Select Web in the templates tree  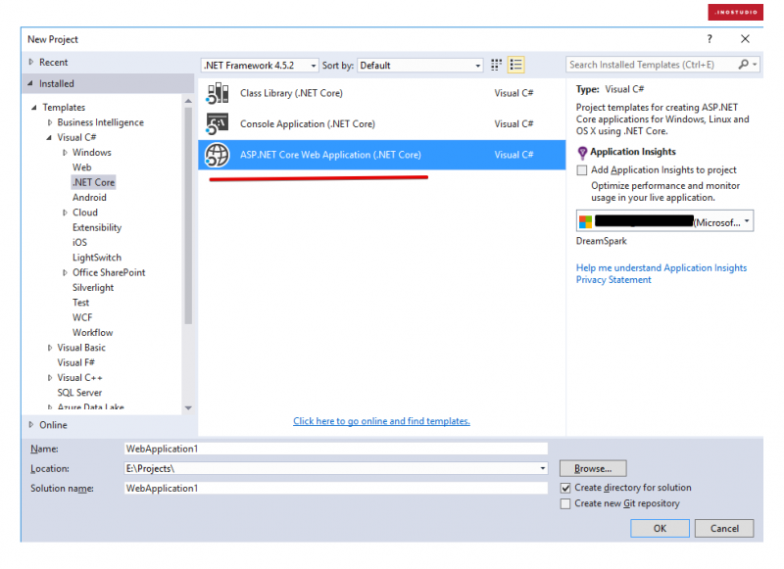tap(82, 167)
